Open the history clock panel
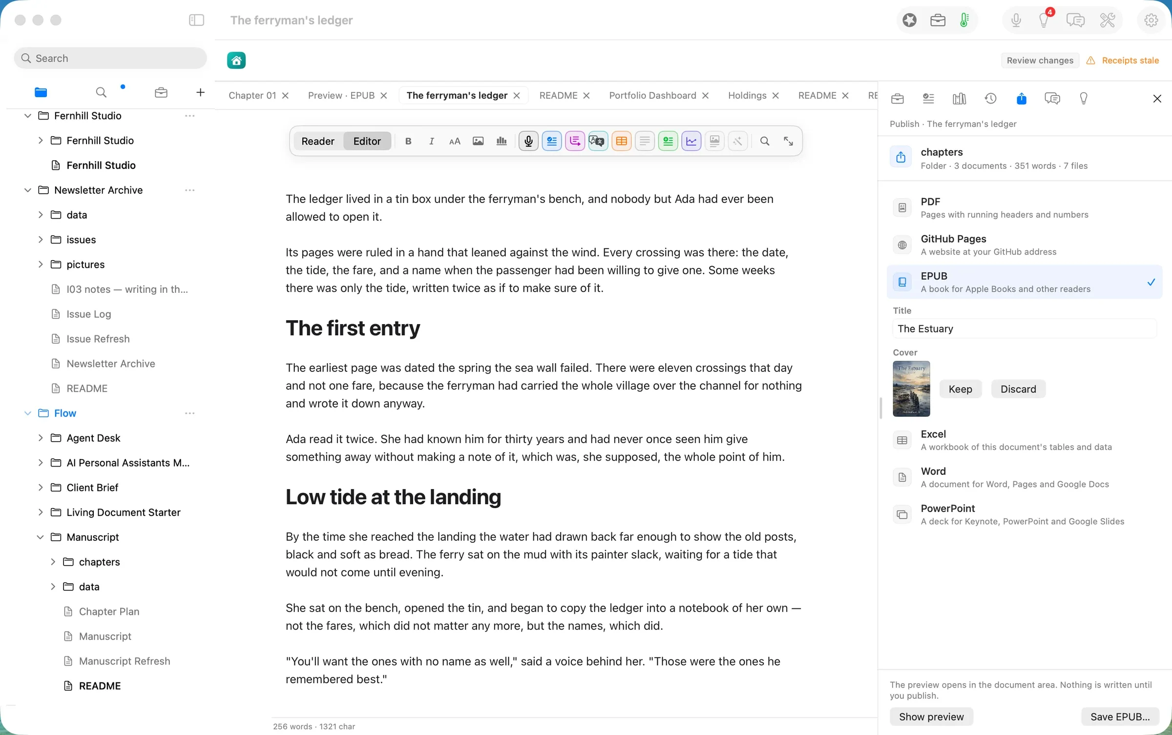Screen dimensions: 1172x735 coord(990,99)
